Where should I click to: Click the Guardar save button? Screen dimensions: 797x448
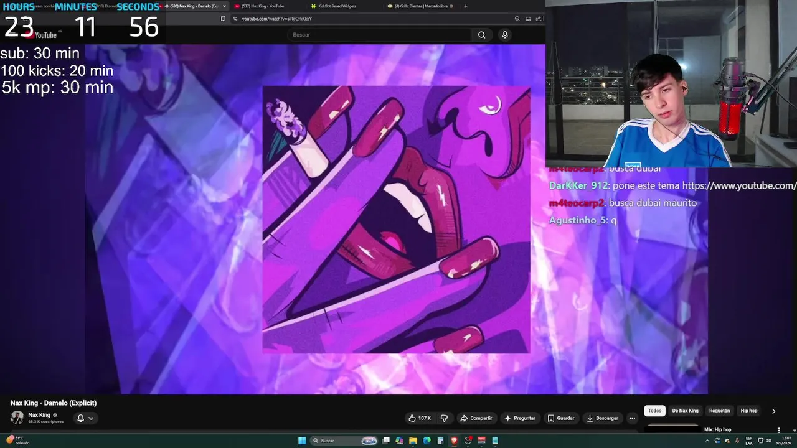(561, 418)
